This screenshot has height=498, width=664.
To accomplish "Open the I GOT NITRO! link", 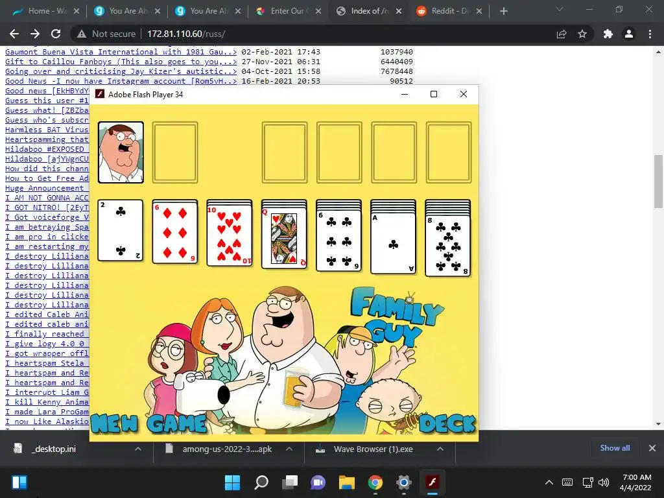I will (x=47, y=208).
